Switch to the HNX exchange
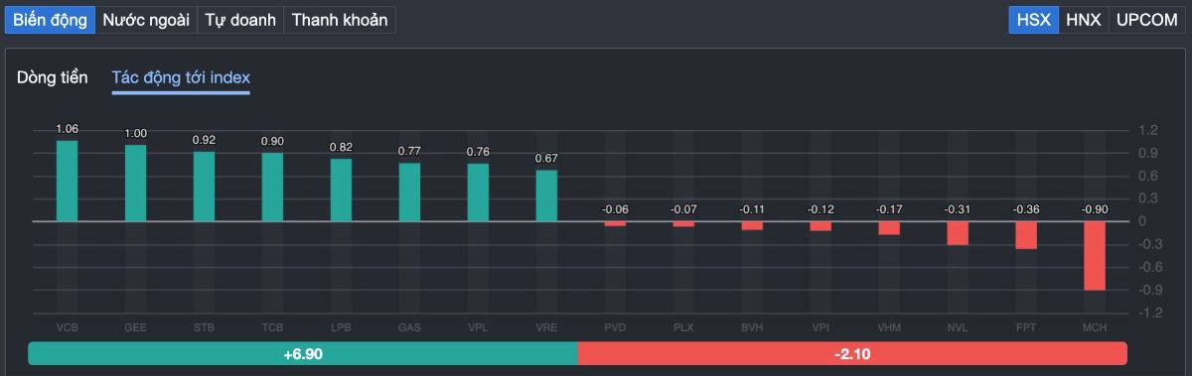The width and height of the screenshot is (1192, 376). (1084, 20)
